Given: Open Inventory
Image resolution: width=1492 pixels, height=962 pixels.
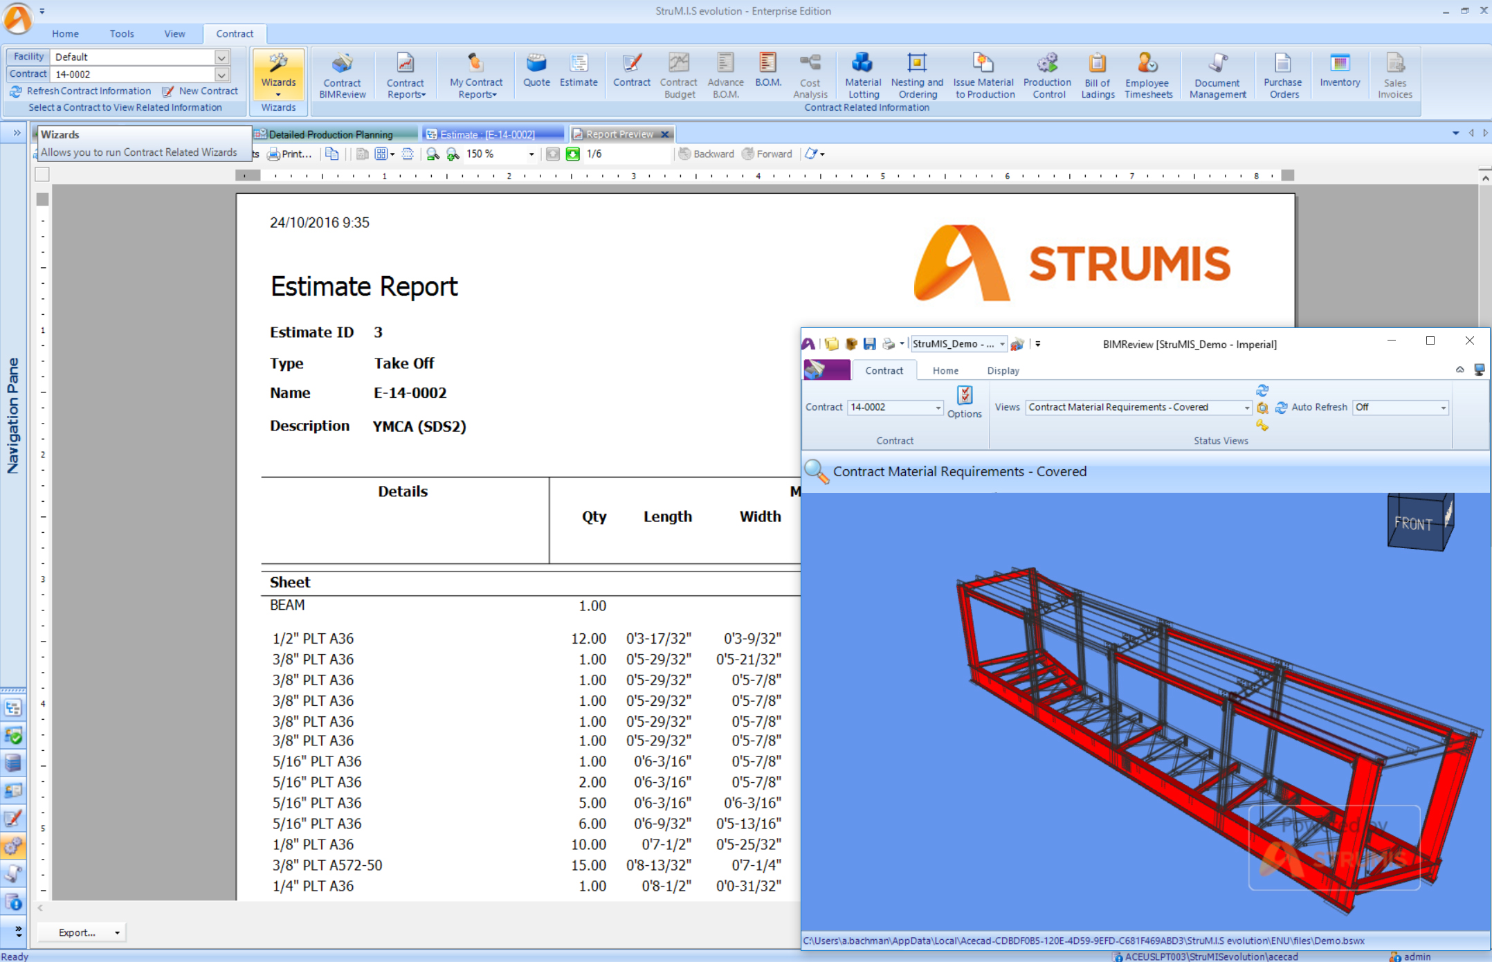Looking at the screenshot, I should click(x=1340, y=70).
